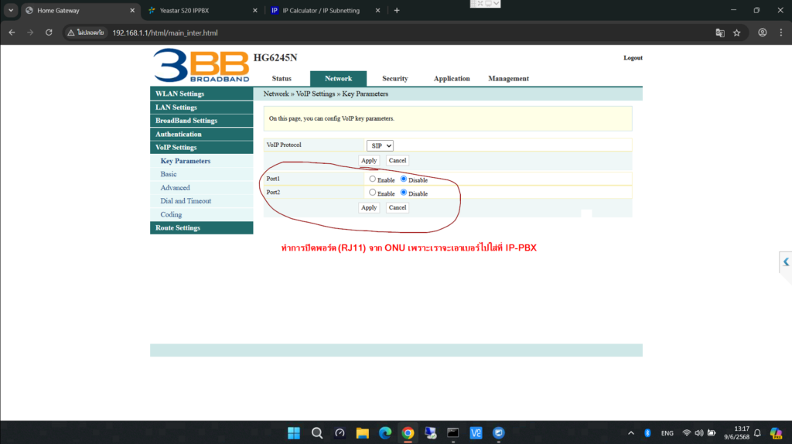Click the Logout link

(x=633, y=58)
